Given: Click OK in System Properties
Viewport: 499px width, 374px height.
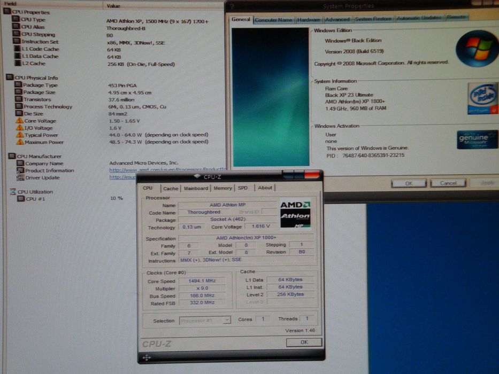Looking at the screenshot, I should pos(409,183).
